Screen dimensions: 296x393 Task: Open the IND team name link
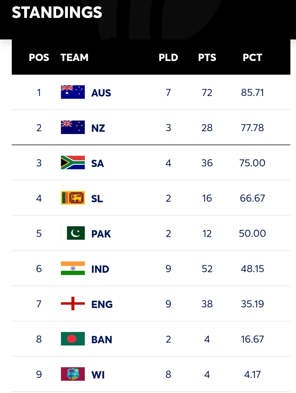point(100,269)
